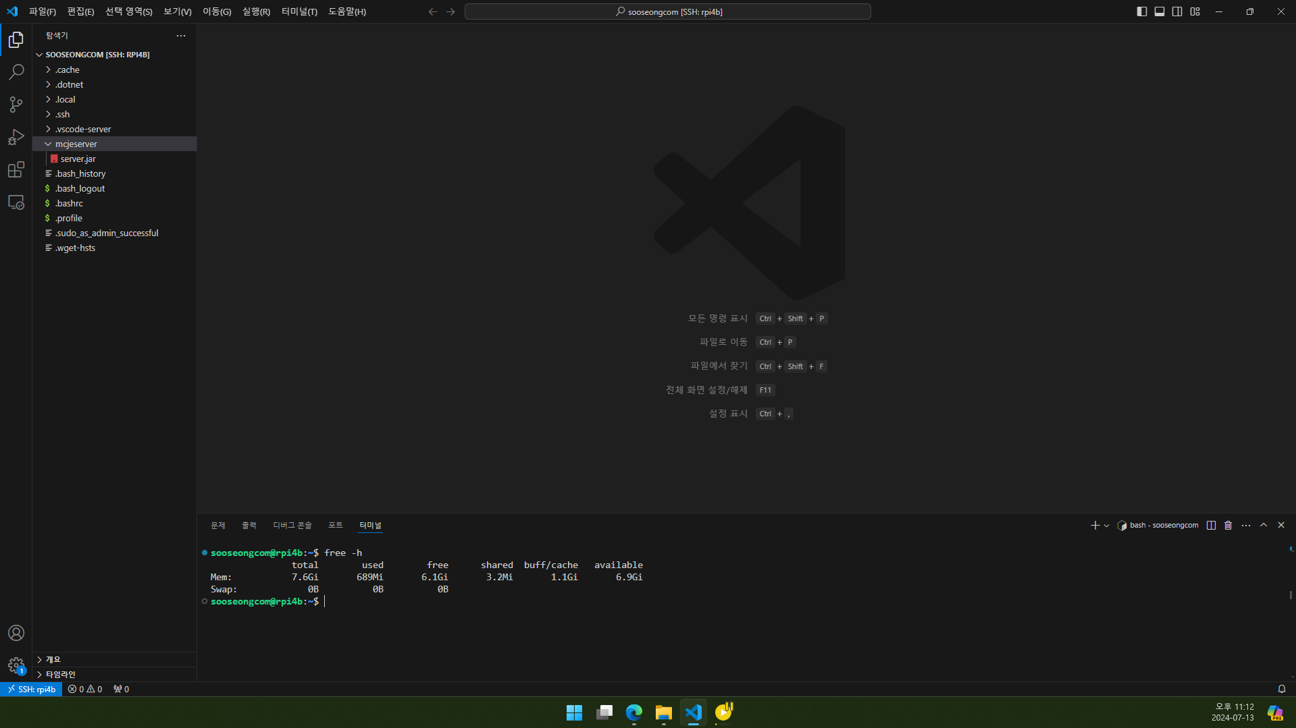Create a new terminal with plus icon
The width and height of the screenshot is (1296, 728).
tap(1095, 525)
